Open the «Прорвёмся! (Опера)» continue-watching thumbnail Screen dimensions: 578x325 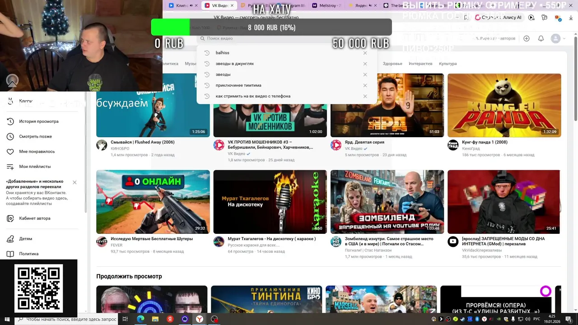tap(496, 299)
